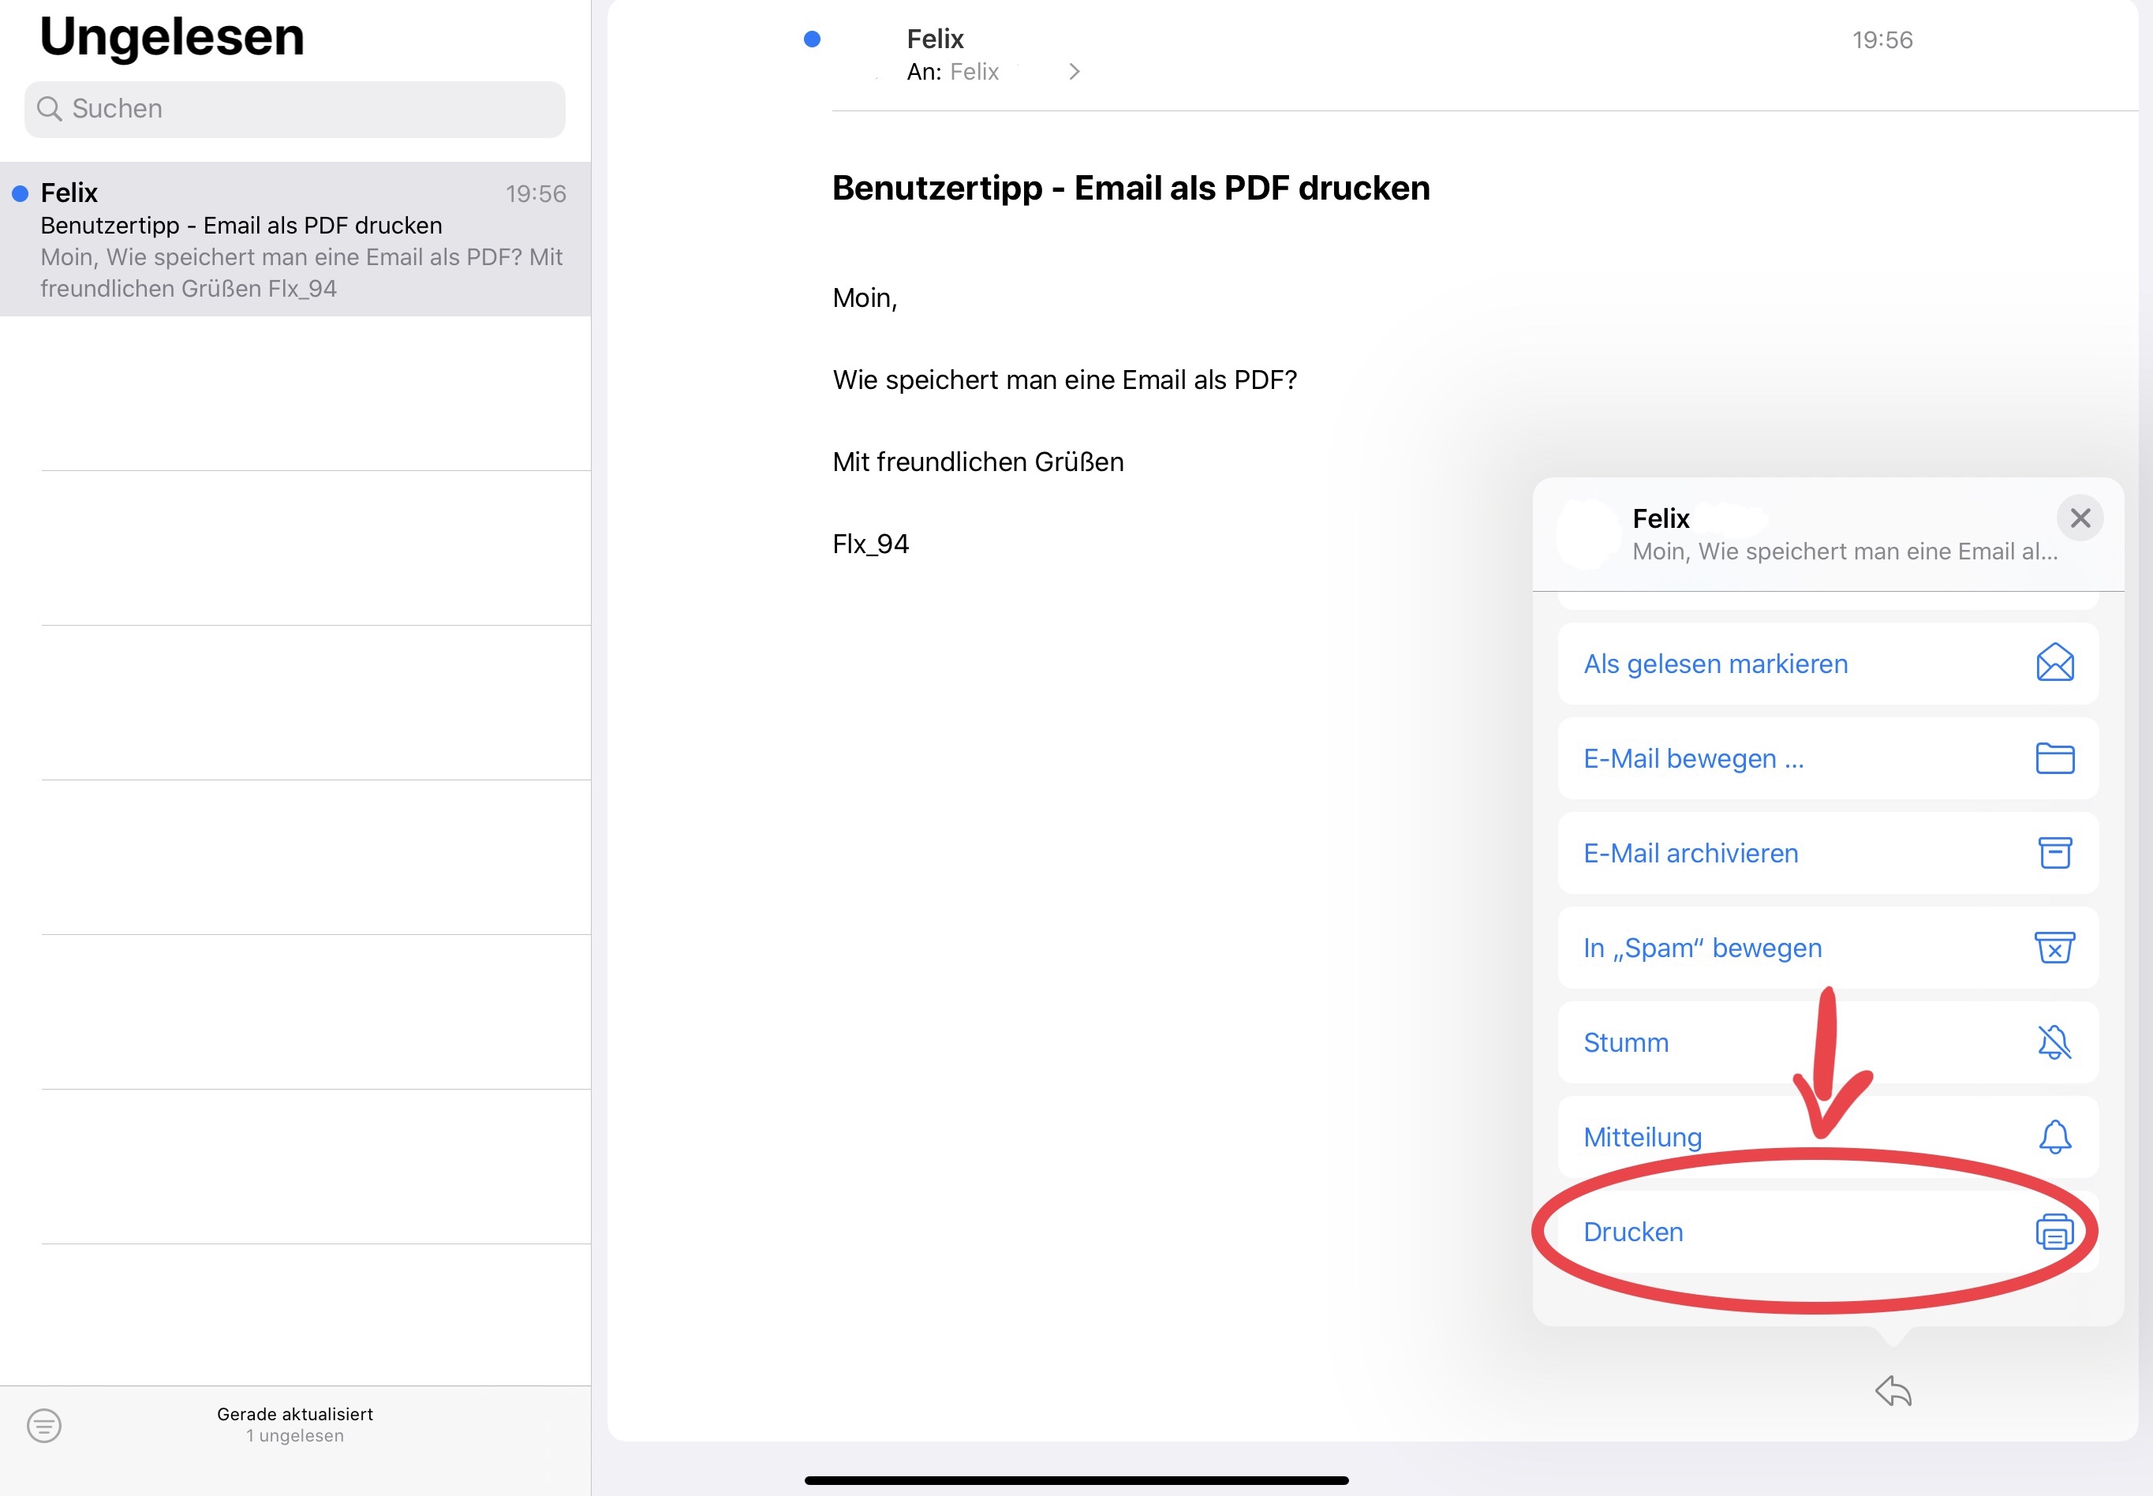
Task: Expand recipient details chevron next to An: Felix
Action: (1075, 72)
